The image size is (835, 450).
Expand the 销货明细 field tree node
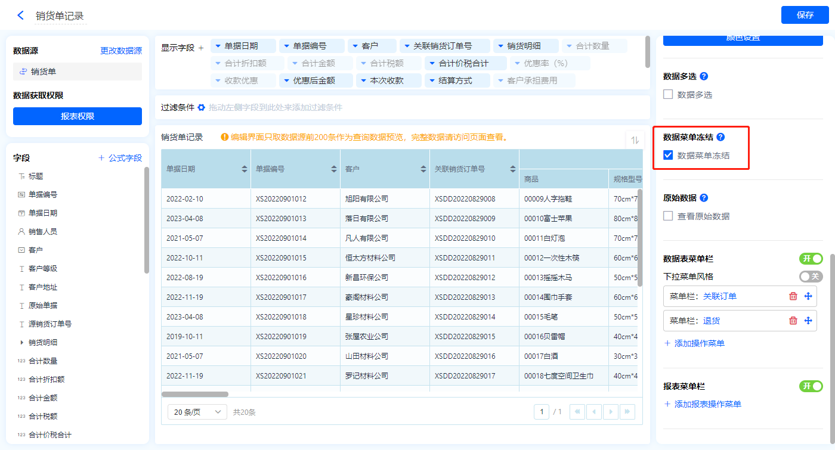tap(22, 343)
